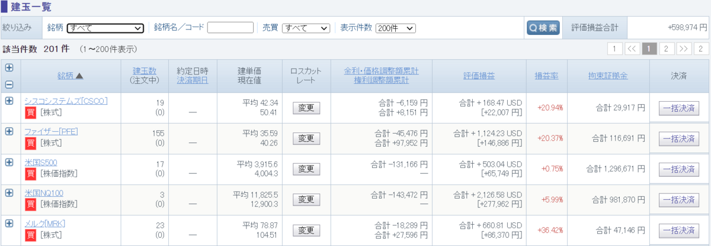
Task: Expand the 米国S500 position row
Action: pyautogui.click(x=9, y=162)
